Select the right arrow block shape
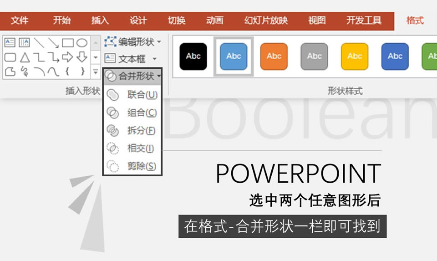The height and width of the screenshot is (261, 437). tap(68, 57)
